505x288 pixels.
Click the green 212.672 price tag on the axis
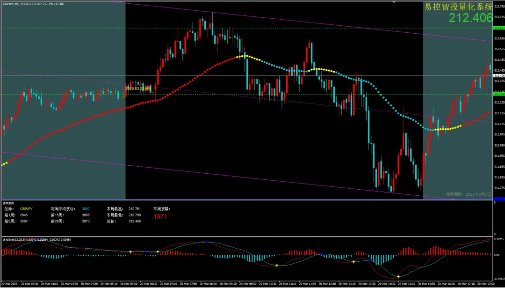[499, 28]
